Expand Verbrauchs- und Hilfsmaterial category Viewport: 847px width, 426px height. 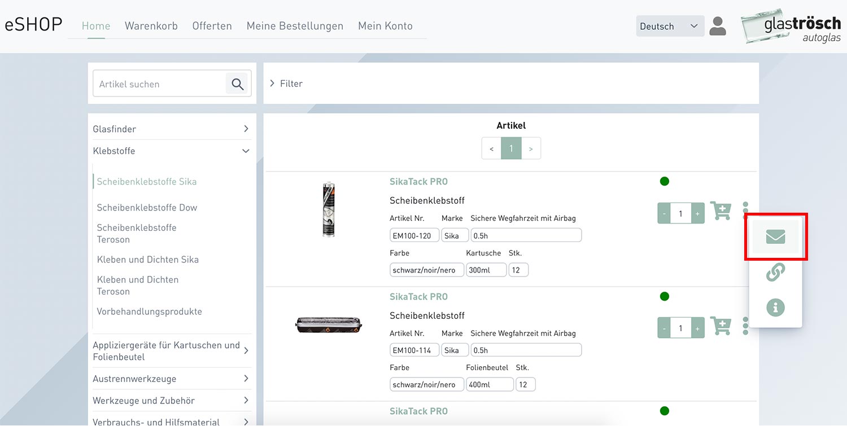(x=171, y=421)
